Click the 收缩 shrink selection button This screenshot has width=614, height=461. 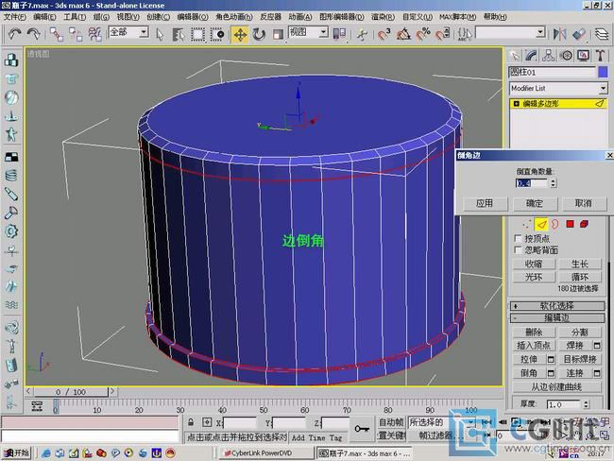pyautogui.click(x=534, y=264)
